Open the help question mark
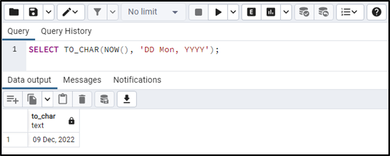Viewport: 390px width, 156px height. tap(377, 12)
